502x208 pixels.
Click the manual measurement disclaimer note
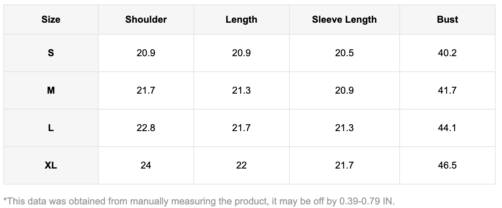[x=199, y=200]
